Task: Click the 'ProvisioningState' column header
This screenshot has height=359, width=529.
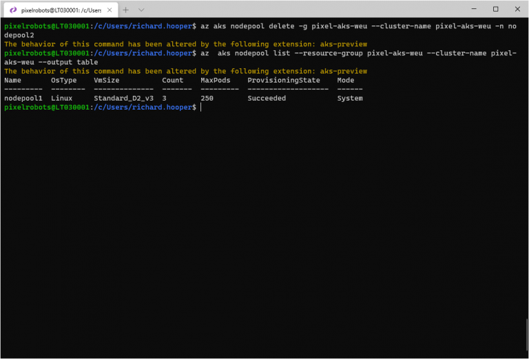Action: [284, 81]
